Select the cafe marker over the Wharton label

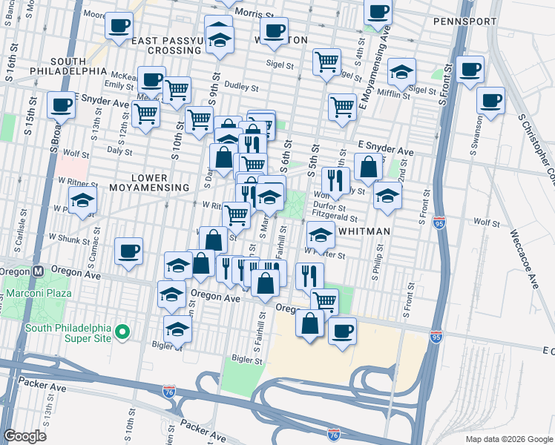click(x=274, y=33)
